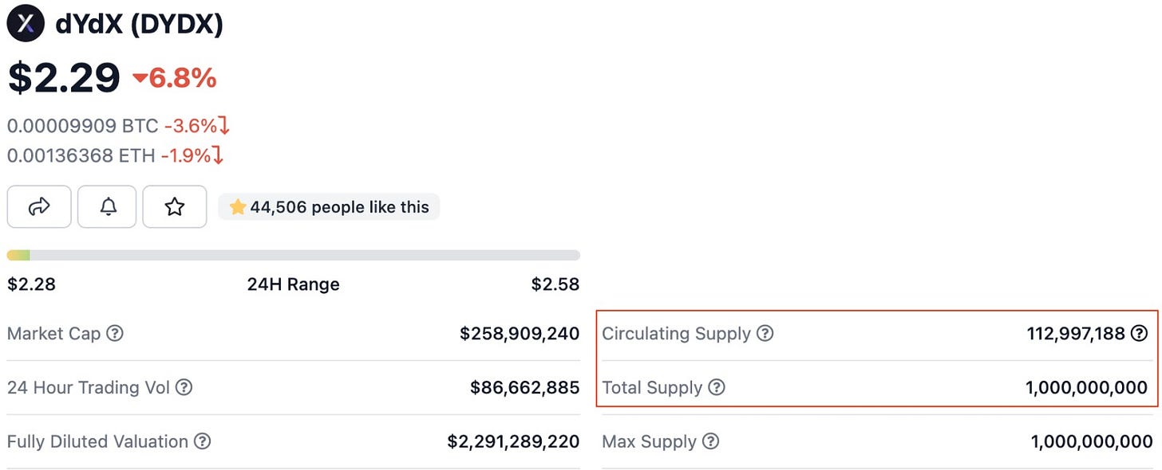Click Fully Diluted Valuation help icon
The image size is (1162, 470).
pos(203,441)
